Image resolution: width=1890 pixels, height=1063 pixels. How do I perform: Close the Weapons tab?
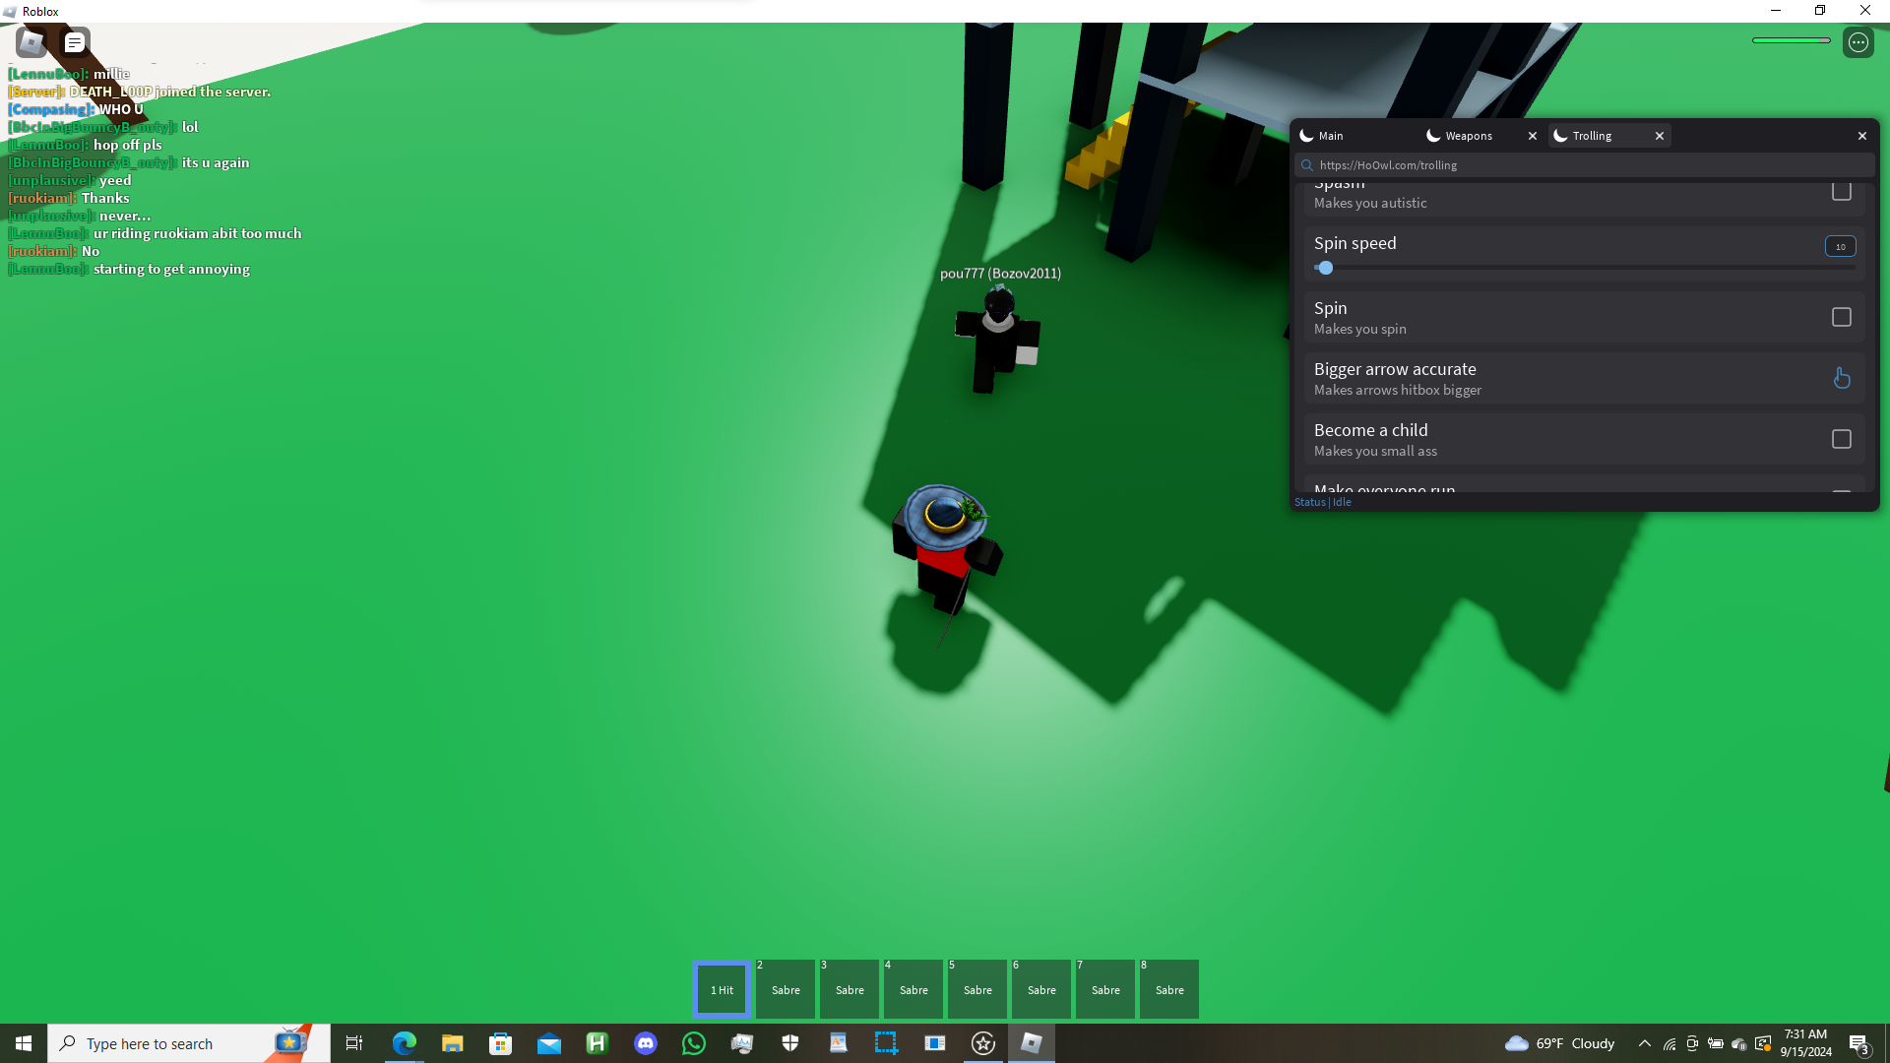1533,136
